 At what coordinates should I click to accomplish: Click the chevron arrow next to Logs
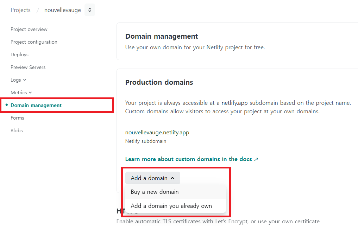[x=25, y=80]
